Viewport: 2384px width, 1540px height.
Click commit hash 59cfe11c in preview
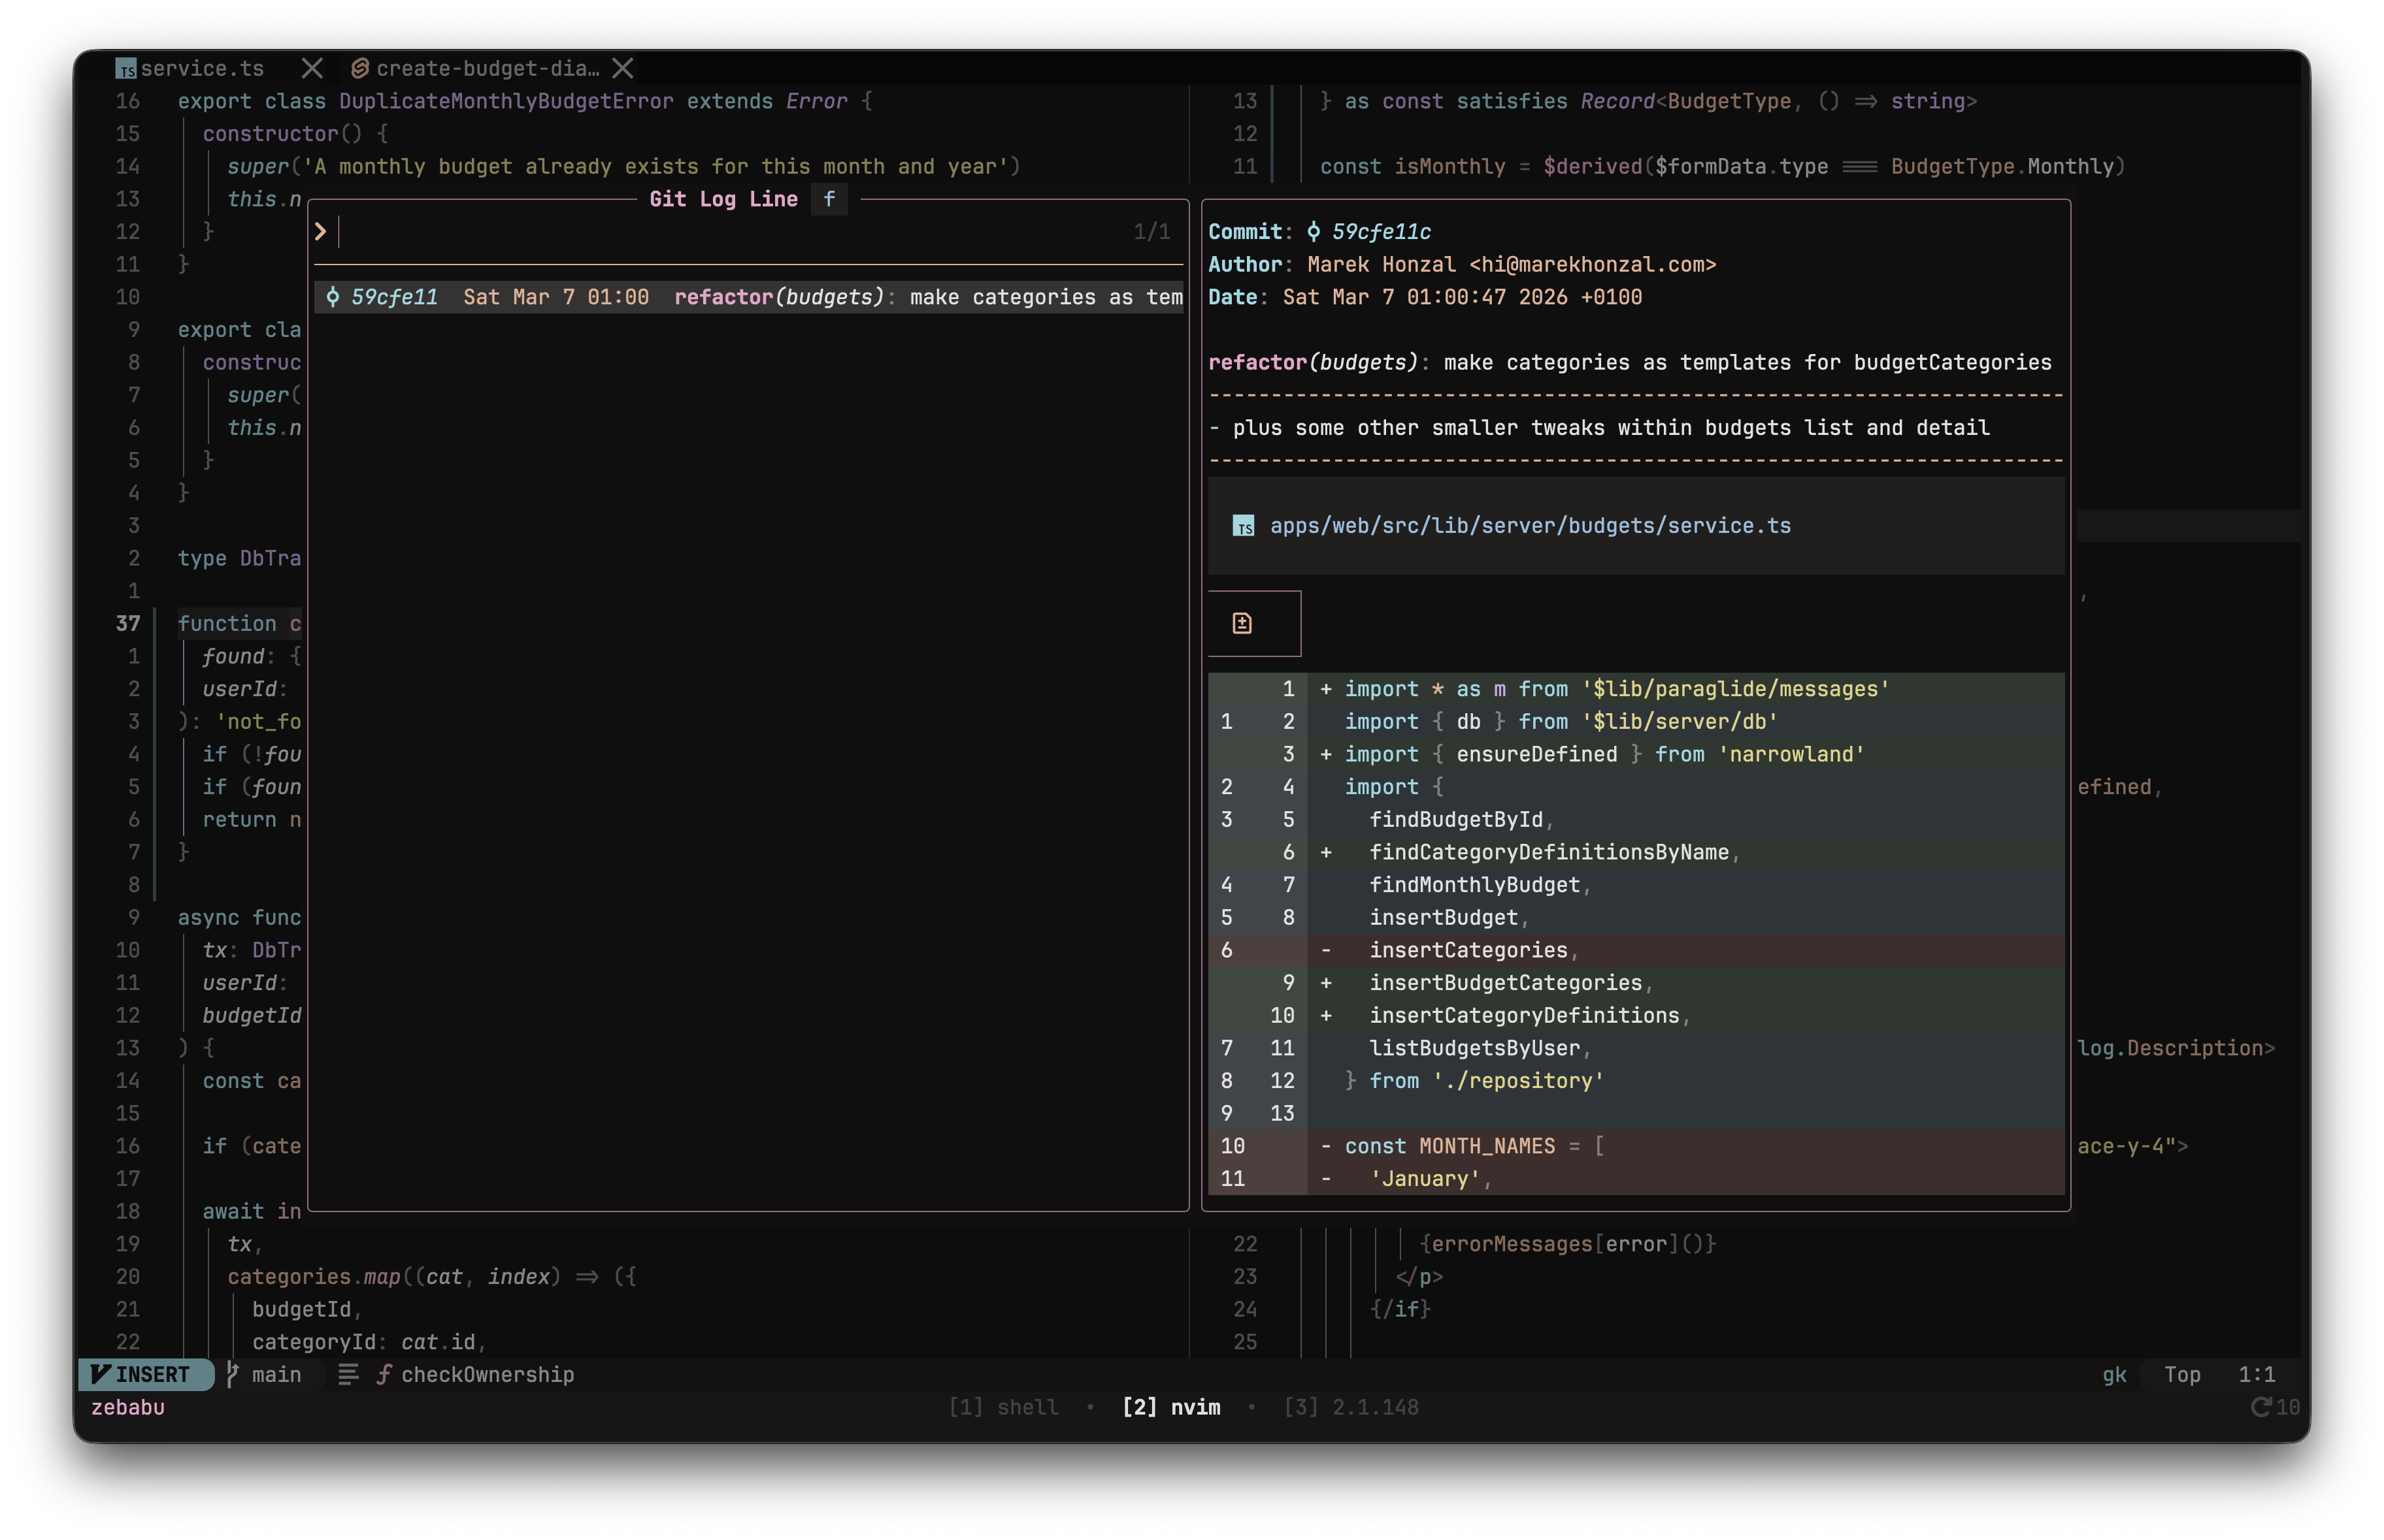click(1381, 232)
